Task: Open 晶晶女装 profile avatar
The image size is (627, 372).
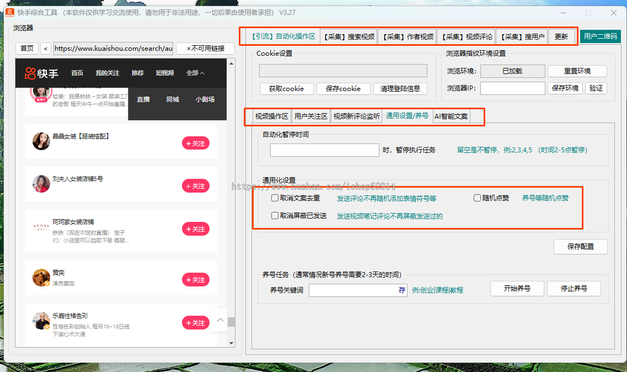Action: (x=41, y=141)
